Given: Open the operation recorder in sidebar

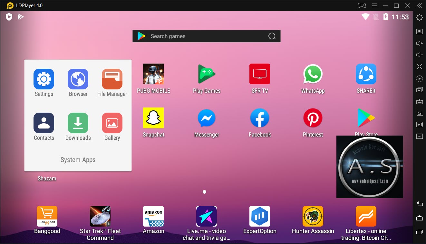Looking at the screenshot, I should [420, 78].
